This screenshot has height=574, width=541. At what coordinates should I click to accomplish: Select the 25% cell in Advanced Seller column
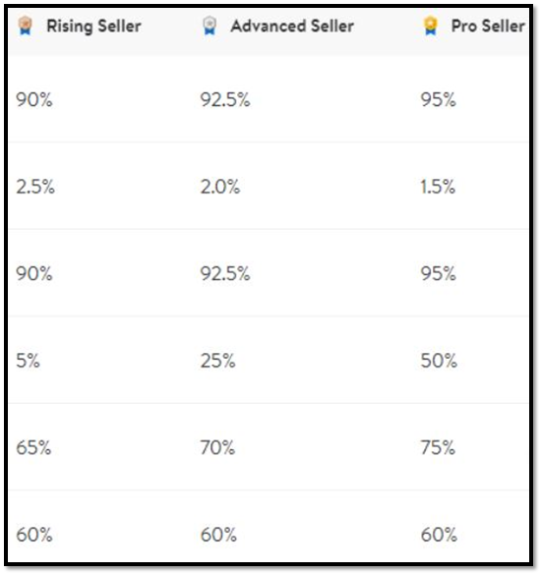pos(217,361)
